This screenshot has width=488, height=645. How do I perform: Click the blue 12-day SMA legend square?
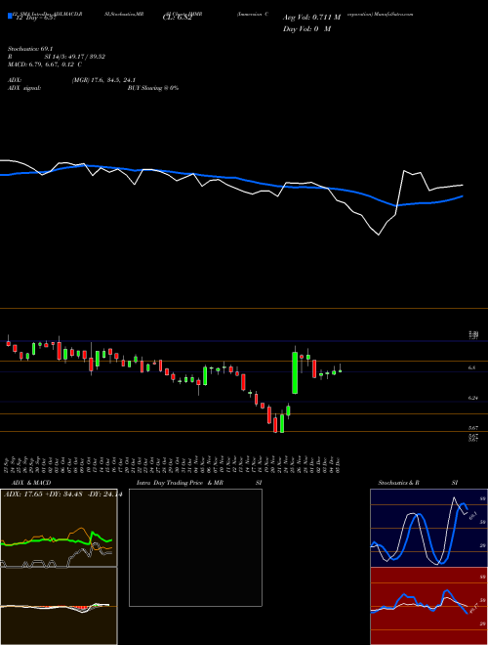(10, 17)
